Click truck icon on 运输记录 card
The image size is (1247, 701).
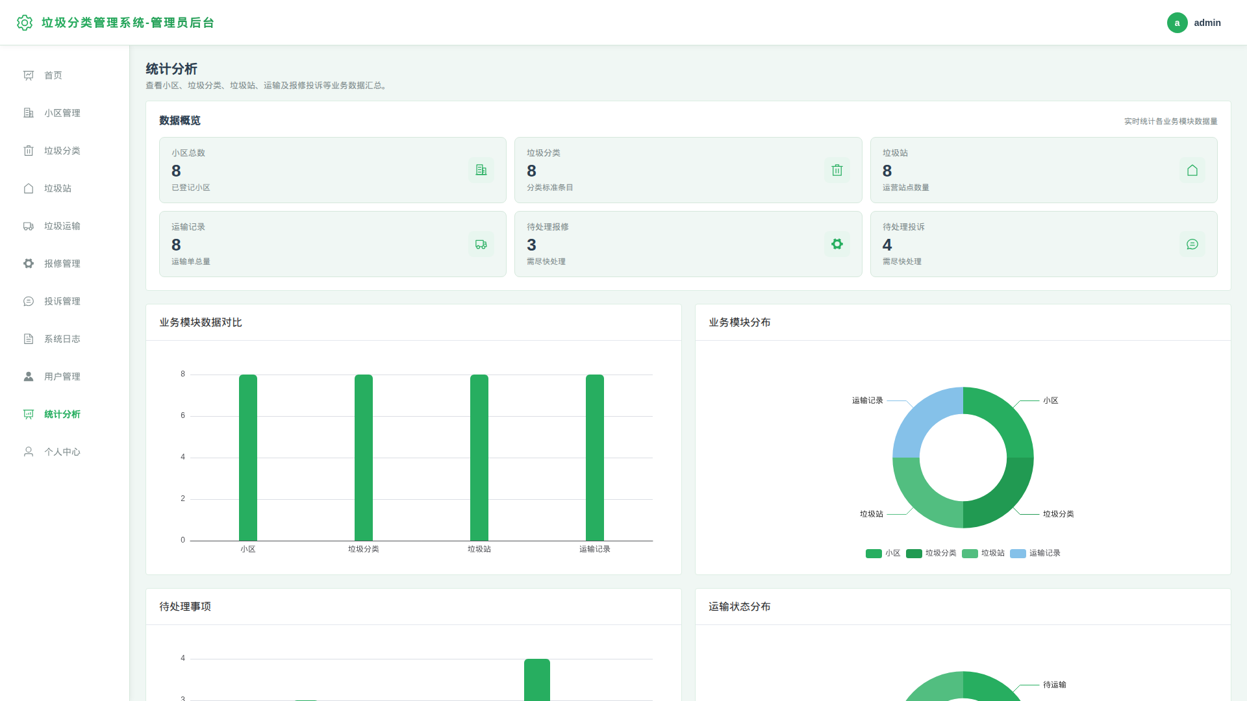coord(481,244)
